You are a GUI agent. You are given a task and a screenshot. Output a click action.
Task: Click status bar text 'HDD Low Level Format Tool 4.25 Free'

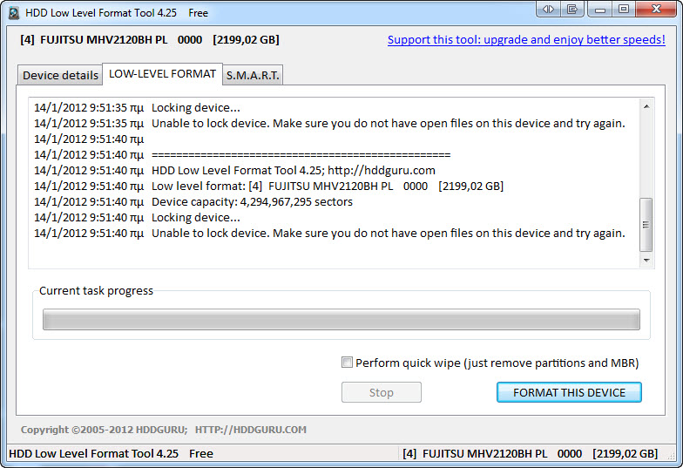[x=112, y=453]
